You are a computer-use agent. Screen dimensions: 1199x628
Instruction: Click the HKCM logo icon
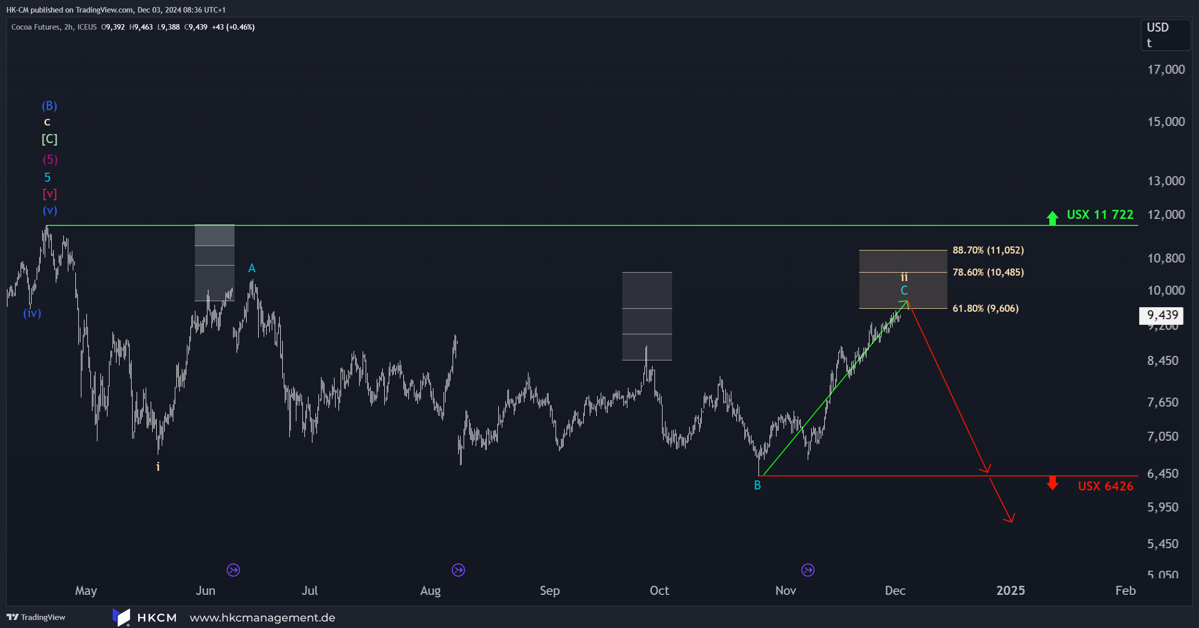coord(121,617)
